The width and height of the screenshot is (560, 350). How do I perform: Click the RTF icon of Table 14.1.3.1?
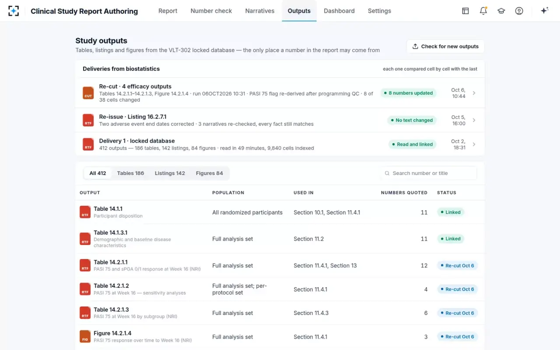point(85,239)
